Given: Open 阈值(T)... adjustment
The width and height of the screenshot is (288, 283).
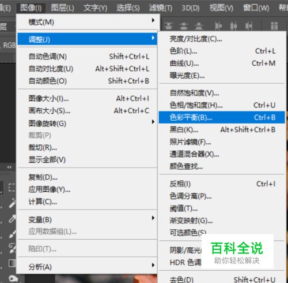Looking at the screenshot, I should coord(222,208).
